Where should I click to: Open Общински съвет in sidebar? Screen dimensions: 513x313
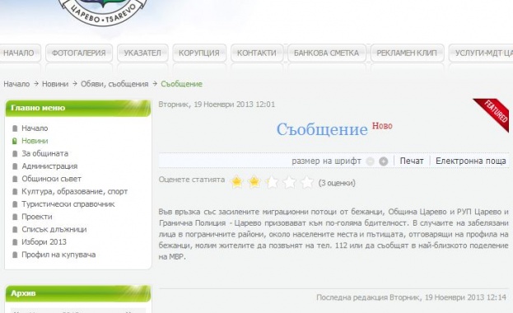(51, 179)
